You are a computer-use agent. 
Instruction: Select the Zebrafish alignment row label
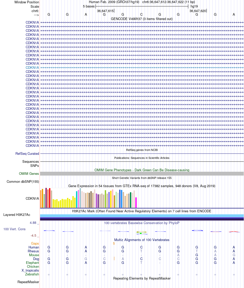(x=32, y=274)
